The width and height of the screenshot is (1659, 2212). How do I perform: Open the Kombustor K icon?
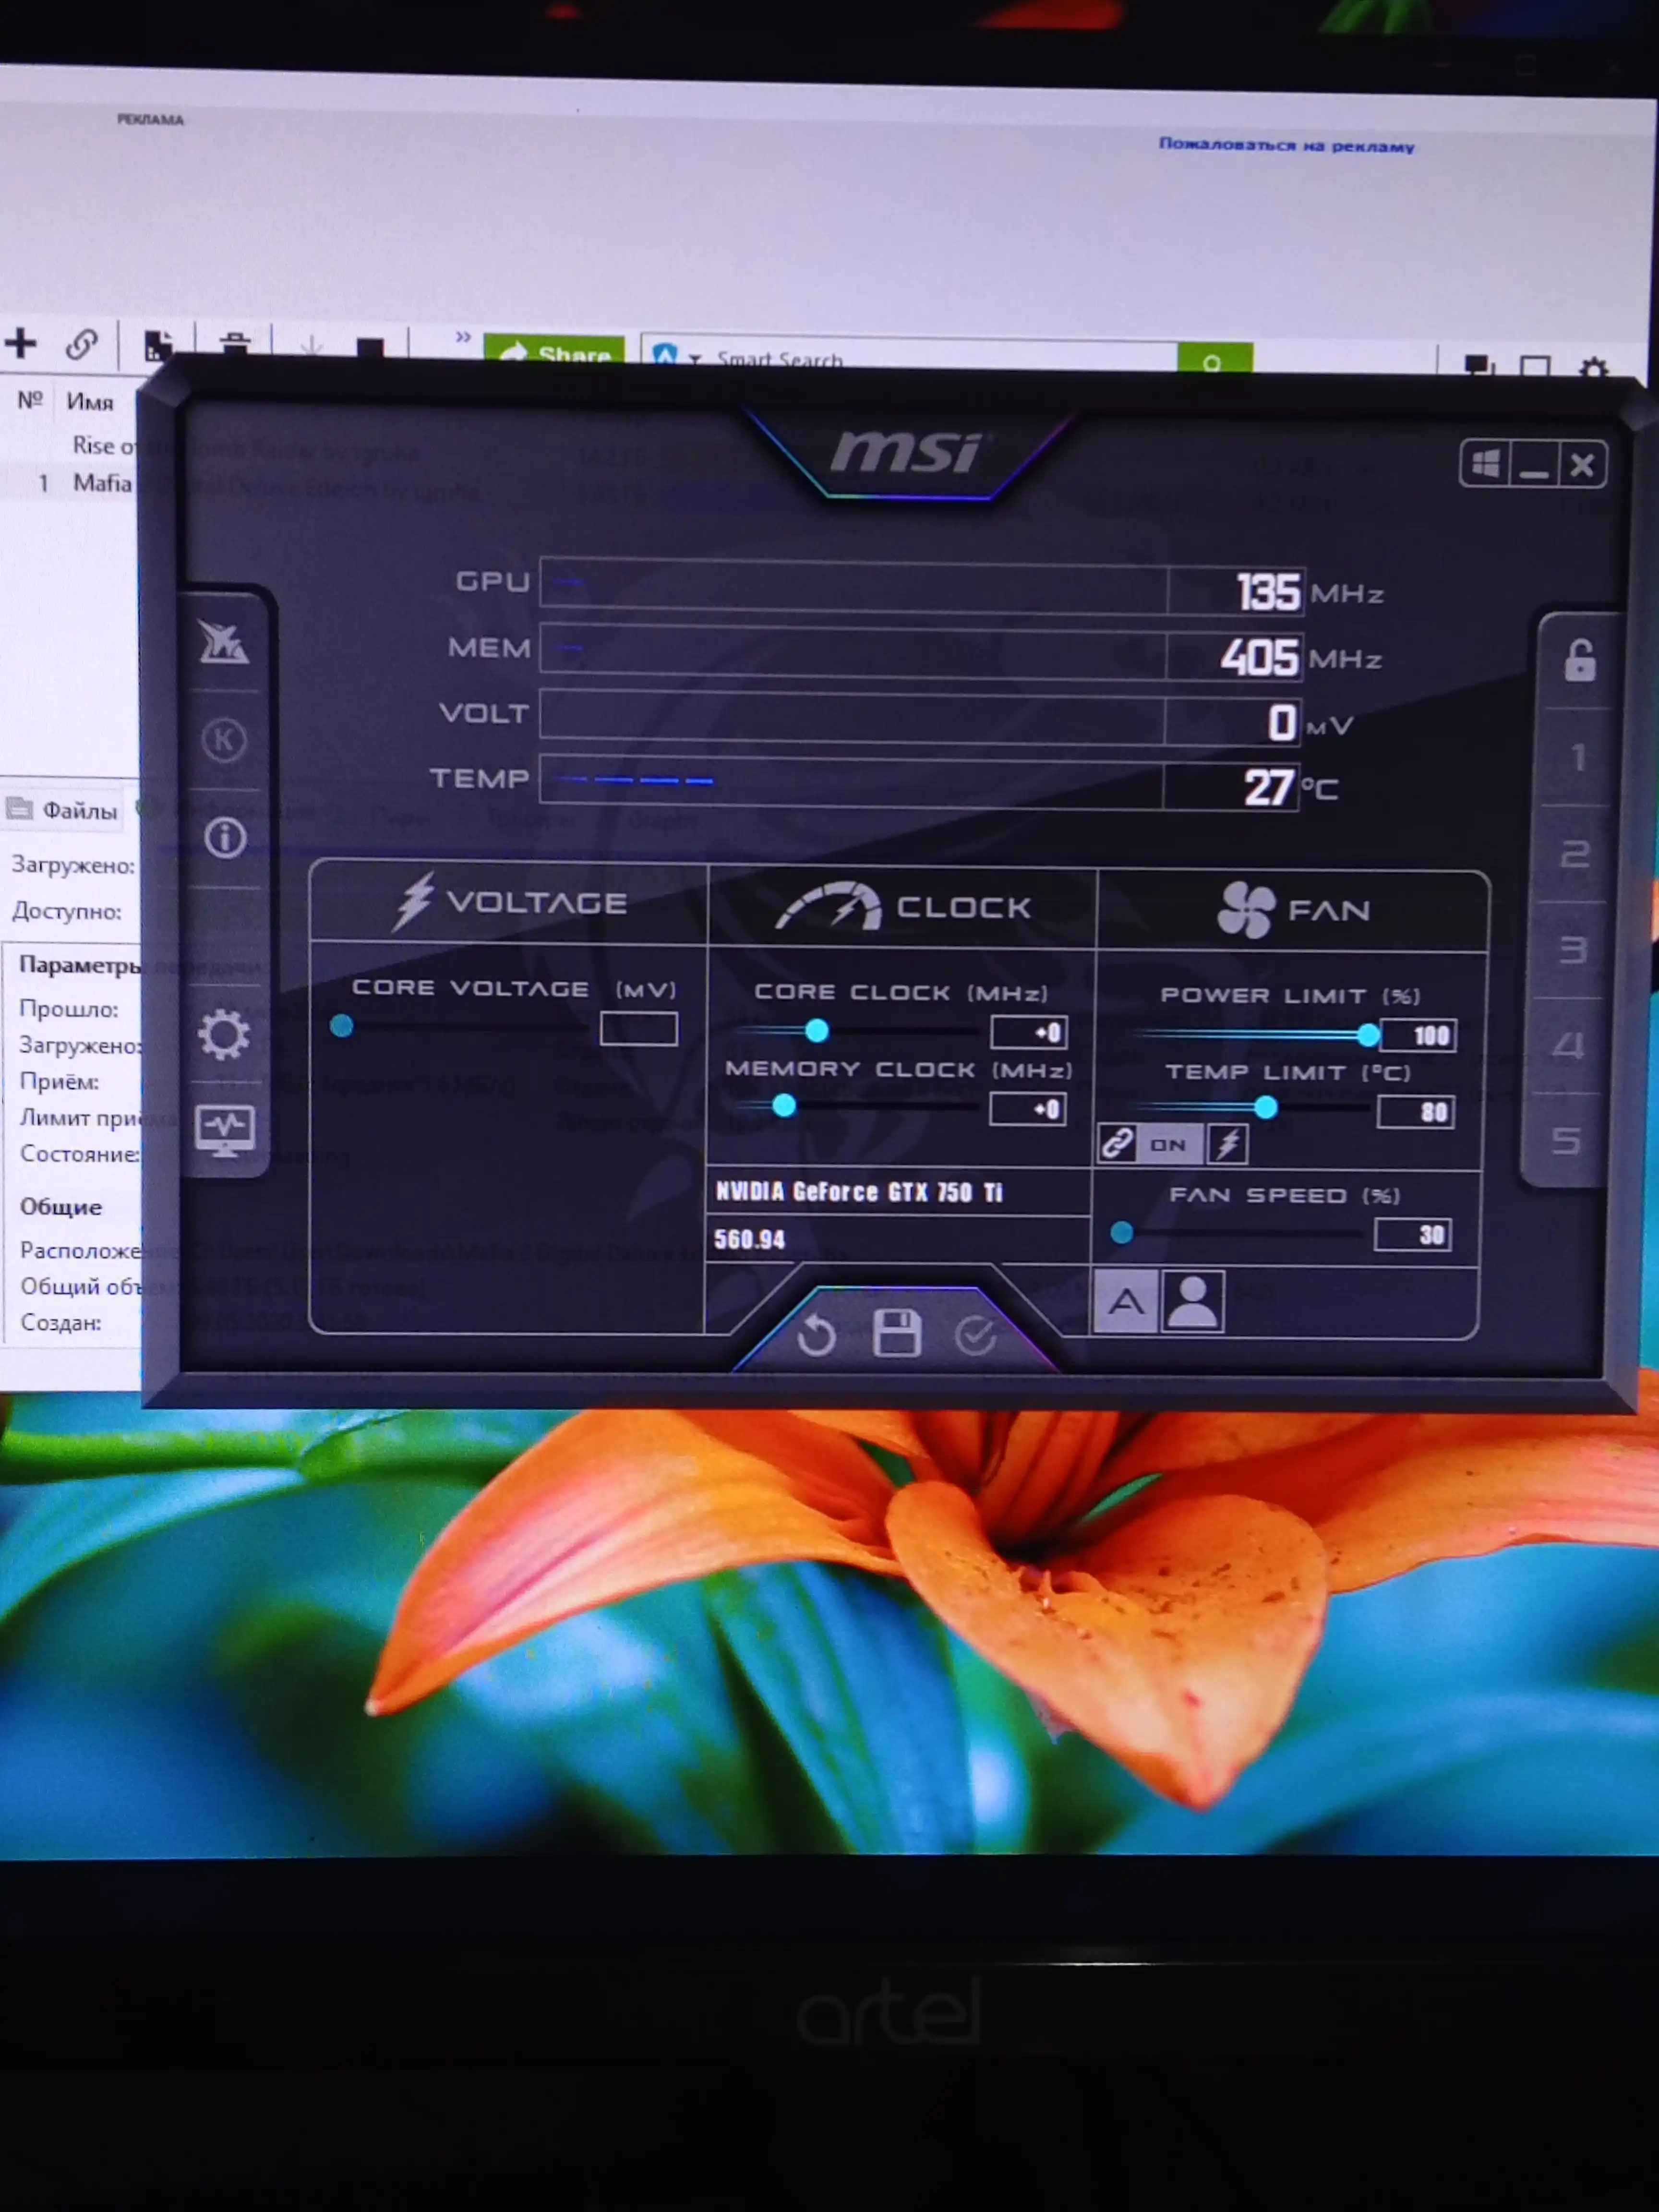[x=223, y=740]
